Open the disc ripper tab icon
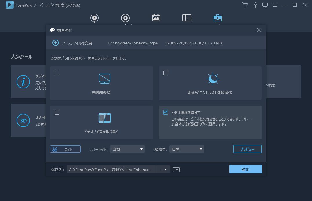This screenshot has width=312, height=201. click(125, 18)
